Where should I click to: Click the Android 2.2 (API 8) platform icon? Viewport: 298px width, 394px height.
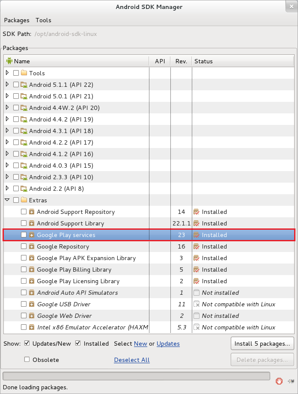(24, 189)
